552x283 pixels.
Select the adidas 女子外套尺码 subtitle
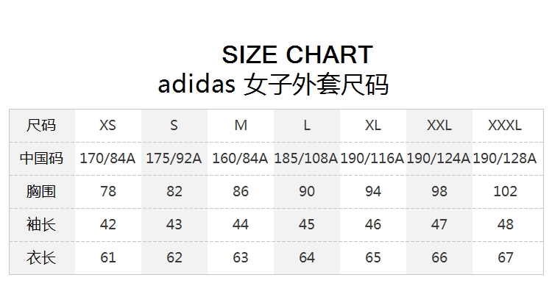click(x=273, y=85)
